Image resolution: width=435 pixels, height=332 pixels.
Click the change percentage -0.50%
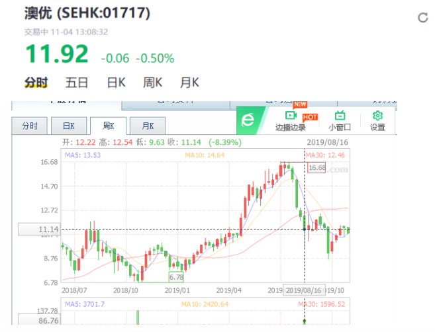point(155,58)
